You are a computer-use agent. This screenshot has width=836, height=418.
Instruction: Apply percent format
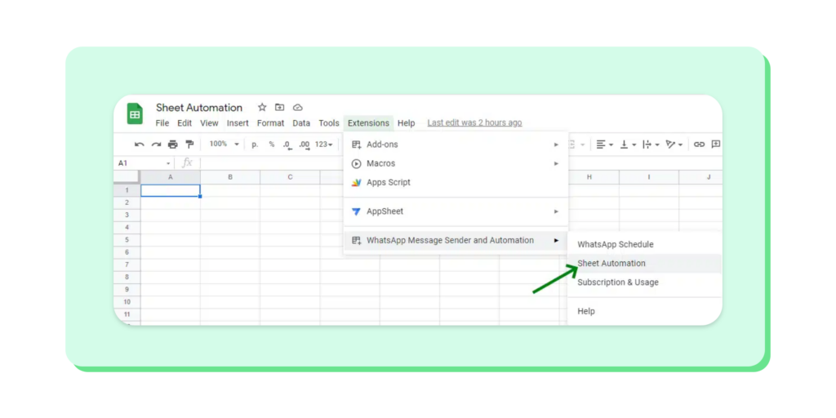tap(271, 145)
